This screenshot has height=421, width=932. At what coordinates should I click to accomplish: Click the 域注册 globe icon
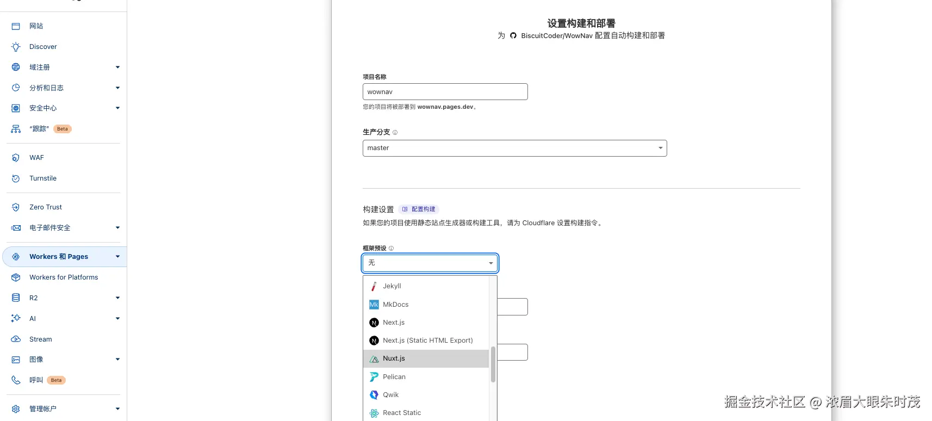(16, 67)
